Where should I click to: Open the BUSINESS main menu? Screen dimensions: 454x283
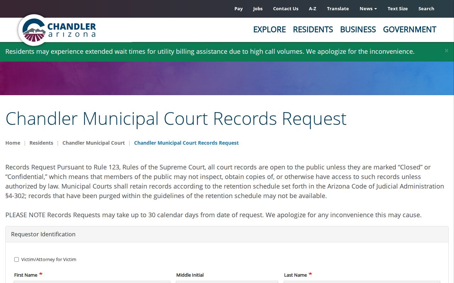click(x=358, y=29)
